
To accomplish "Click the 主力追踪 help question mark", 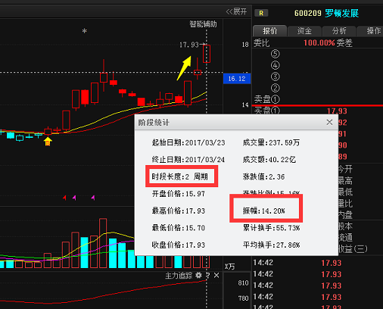I will point(207,275).
